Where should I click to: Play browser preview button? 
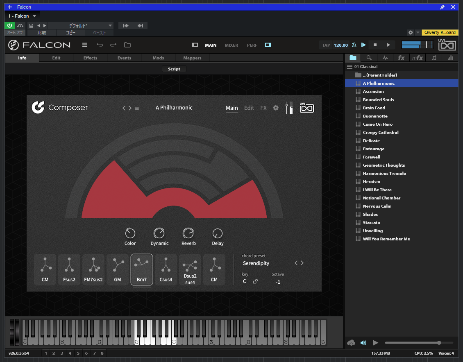[375, 343]
